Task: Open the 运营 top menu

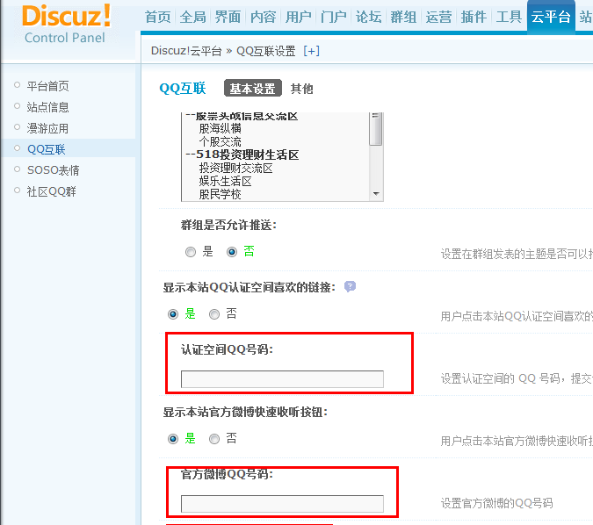Action: click(x=438, y=17)
